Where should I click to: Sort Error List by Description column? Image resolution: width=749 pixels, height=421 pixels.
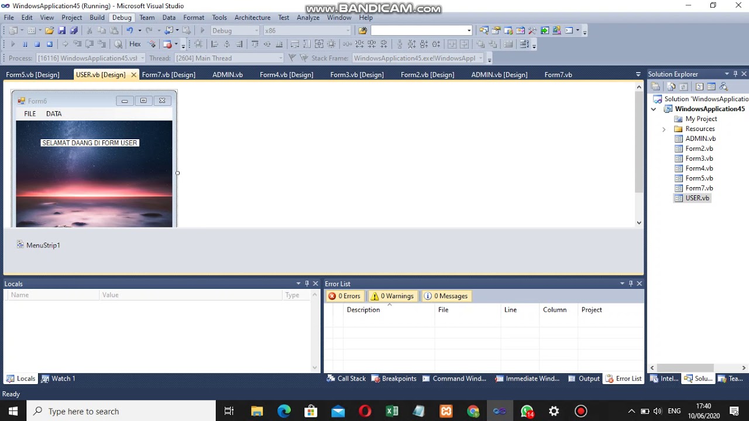(x=389, y=310)
